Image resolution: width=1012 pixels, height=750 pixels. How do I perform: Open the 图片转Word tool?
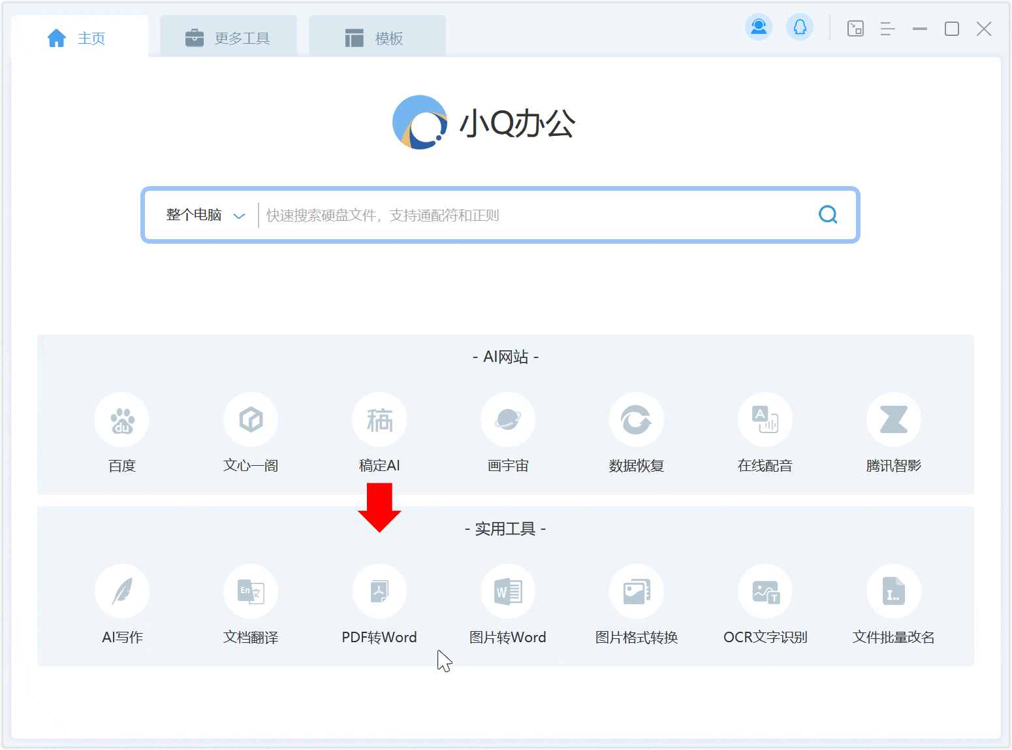[508, 592]
